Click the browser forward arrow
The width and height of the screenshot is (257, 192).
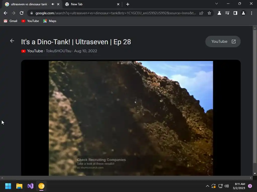click(14, 13)
